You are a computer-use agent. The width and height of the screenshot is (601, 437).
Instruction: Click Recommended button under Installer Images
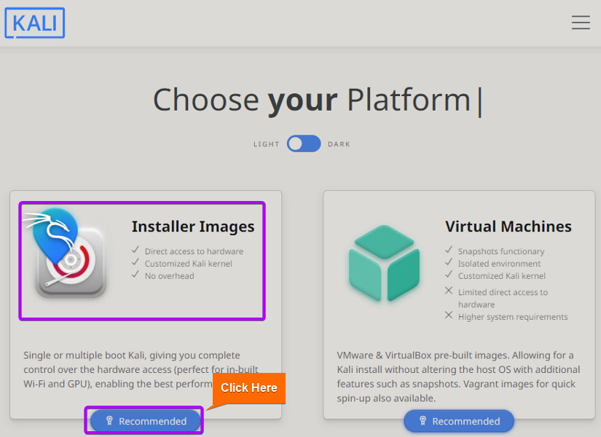click(x=146, y=421)
